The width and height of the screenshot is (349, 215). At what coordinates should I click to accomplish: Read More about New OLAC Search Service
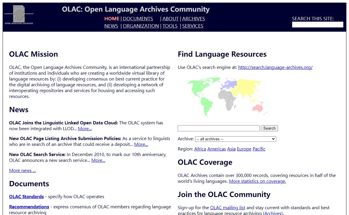click(98, 160)
